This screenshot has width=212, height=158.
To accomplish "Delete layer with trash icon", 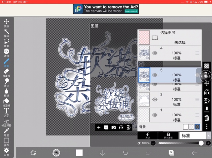I will pyautogui.click(x=207, y=118).
